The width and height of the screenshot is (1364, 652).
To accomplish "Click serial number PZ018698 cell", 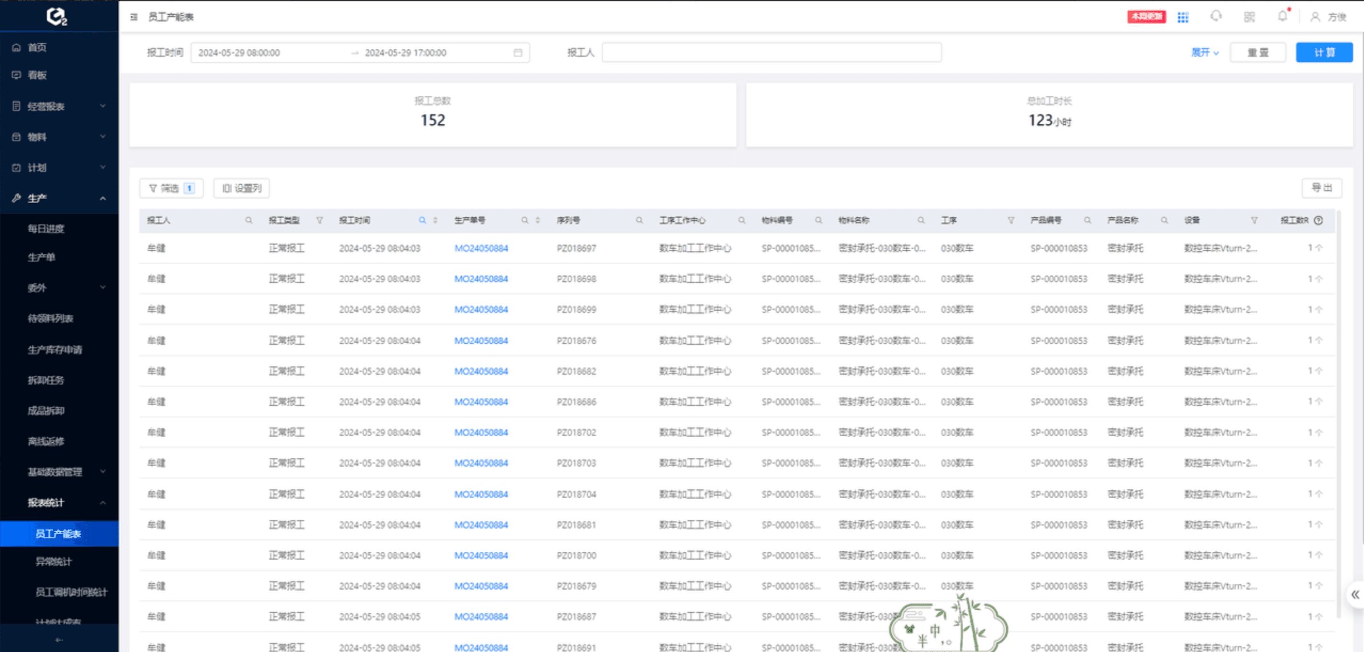I will click(x=576, y=279).
